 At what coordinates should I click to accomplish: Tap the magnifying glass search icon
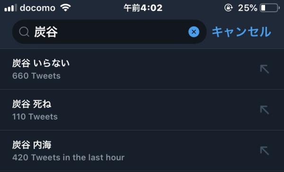24,32
